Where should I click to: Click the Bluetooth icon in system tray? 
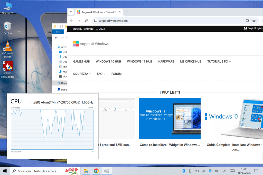pos(184,171)
